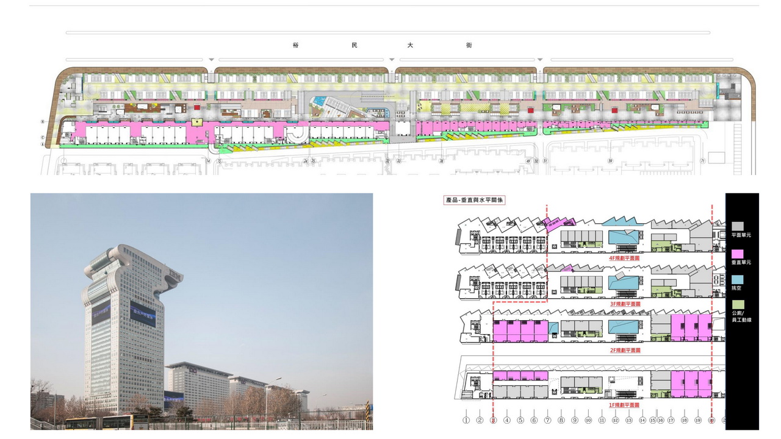Click the gray 平面單元 legend swatch
The height and width of the screenshot is (439, 781).
(x=737, y=226)
